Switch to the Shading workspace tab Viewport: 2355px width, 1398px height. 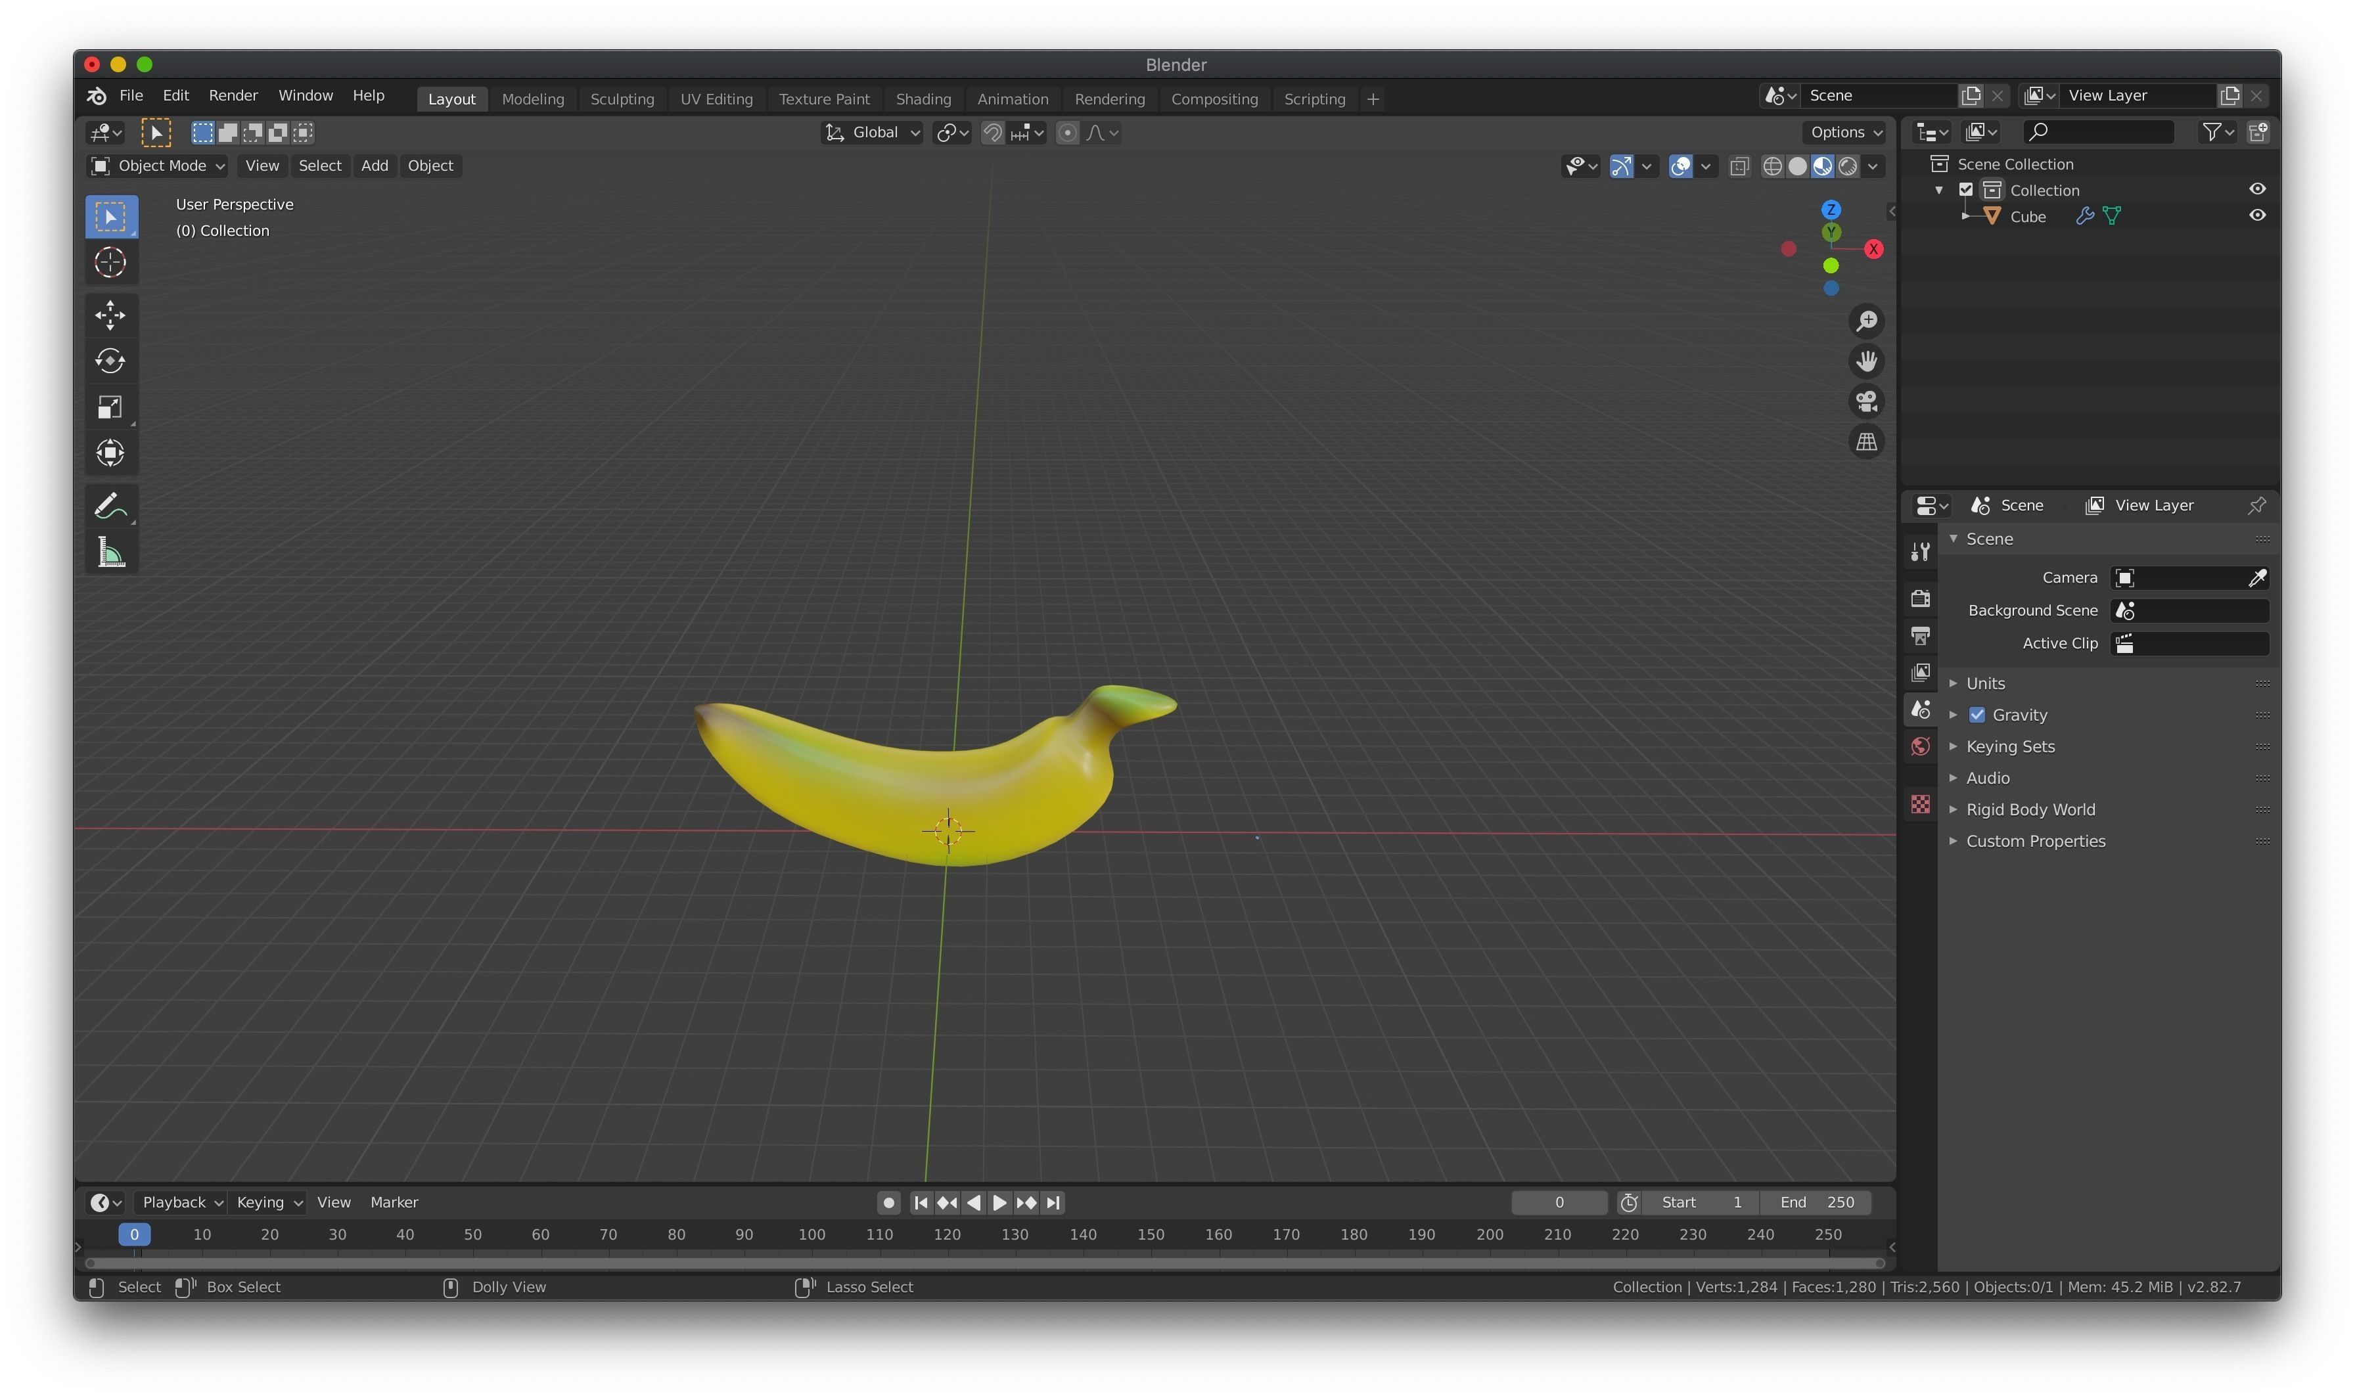coord(923,99)
